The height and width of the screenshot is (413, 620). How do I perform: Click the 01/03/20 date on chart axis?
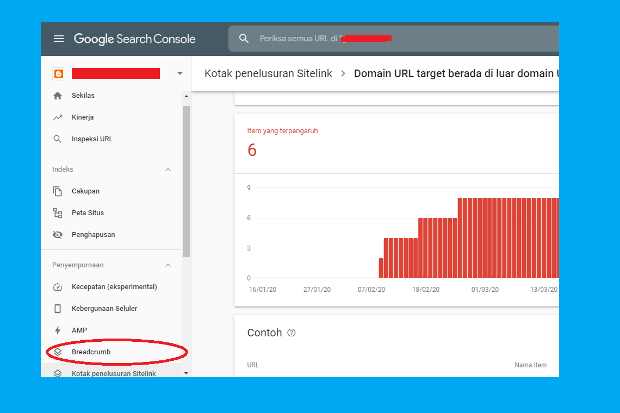tap(485, 290)
